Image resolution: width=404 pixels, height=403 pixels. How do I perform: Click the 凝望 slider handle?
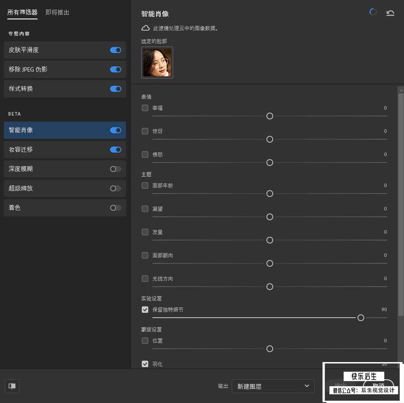coord(270,217)
